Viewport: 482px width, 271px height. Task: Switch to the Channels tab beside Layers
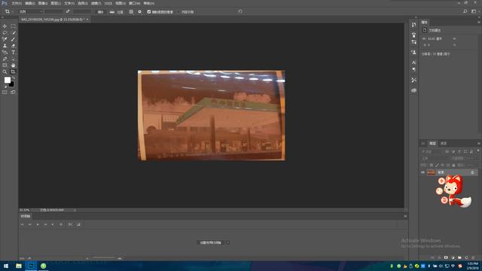(444, 144)
